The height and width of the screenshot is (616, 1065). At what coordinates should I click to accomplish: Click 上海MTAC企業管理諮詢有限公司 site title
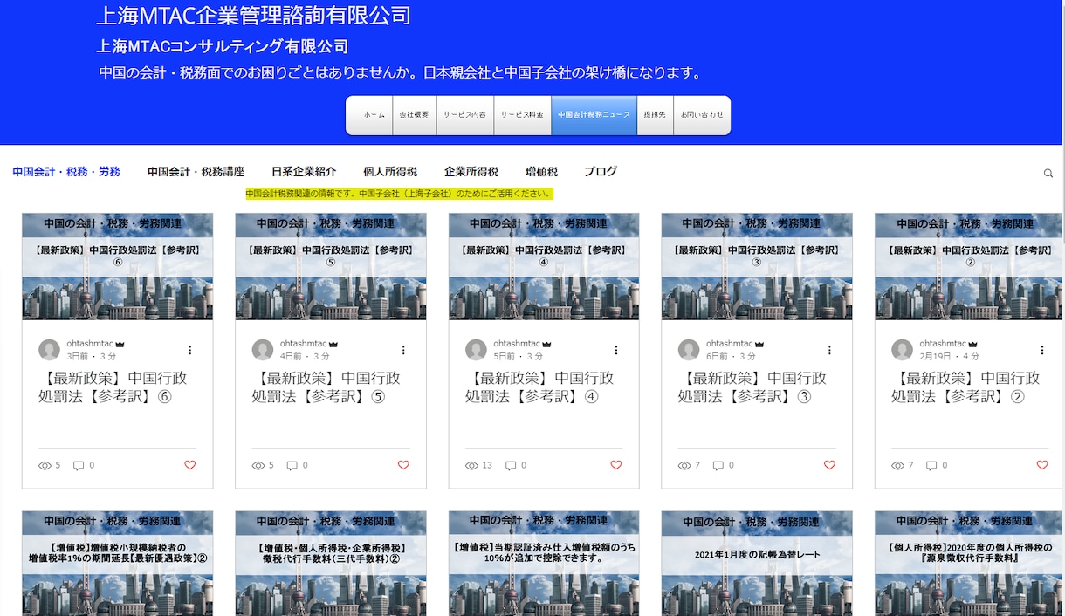pyautogui.click(x=253, y=16)
